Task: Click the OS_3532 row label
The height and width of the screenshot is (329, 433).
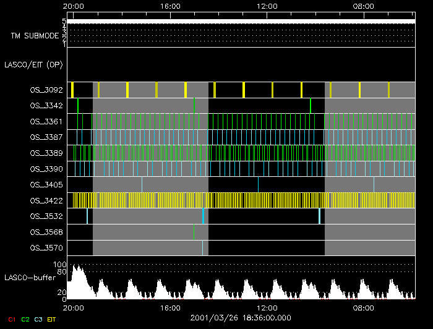Action: [x=46, y=216]
